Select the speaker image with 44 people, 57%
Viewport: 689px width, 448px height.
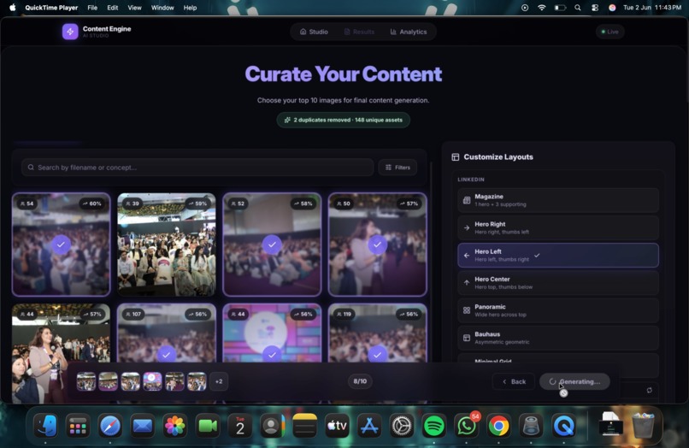(x=61, y=333)
